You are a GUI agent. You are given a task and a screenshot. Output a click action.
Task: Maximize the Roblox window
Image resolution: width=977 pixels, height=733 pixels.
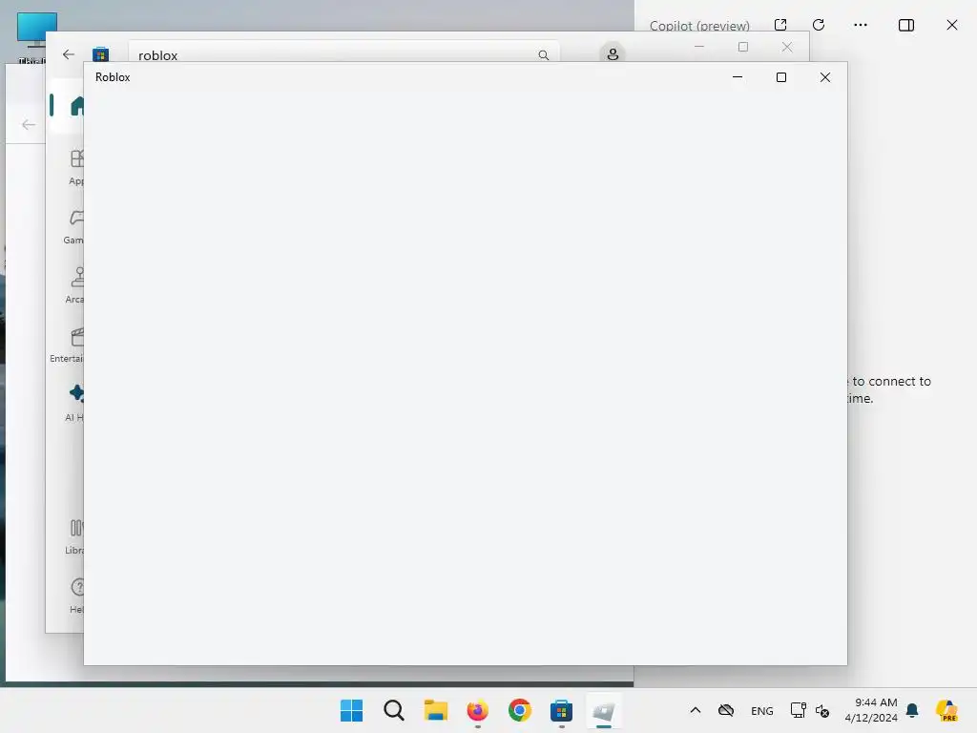pos(780,77)
